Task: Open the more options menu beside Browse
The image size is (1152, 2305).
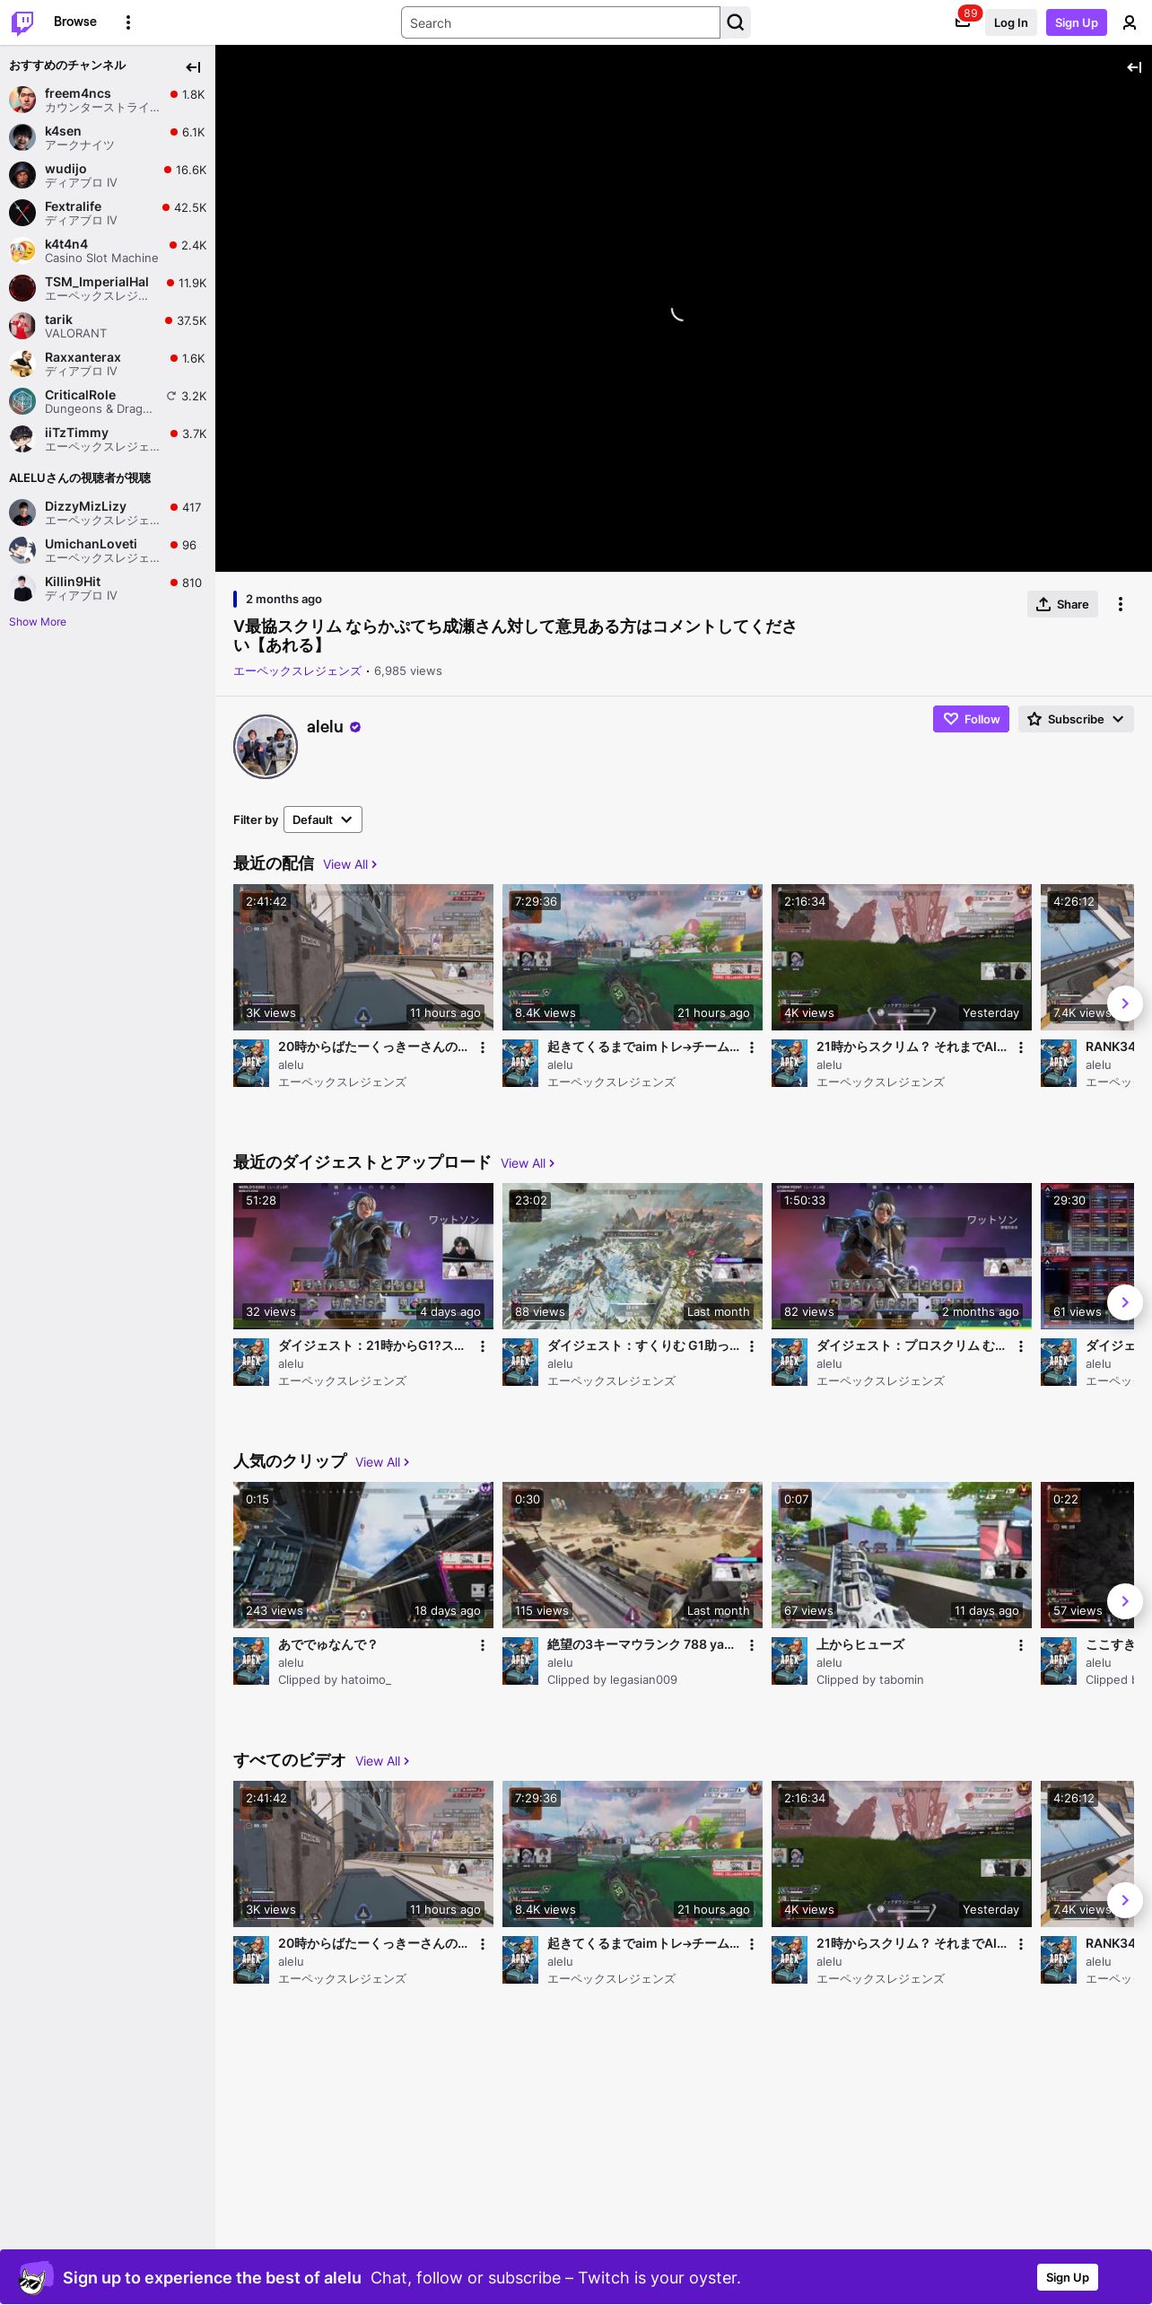Action: [128, 22]
